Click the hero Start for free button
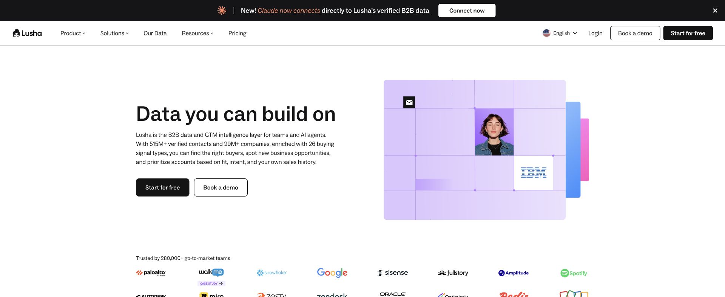Viewport: 725px width, 297px height. (162, 187)
